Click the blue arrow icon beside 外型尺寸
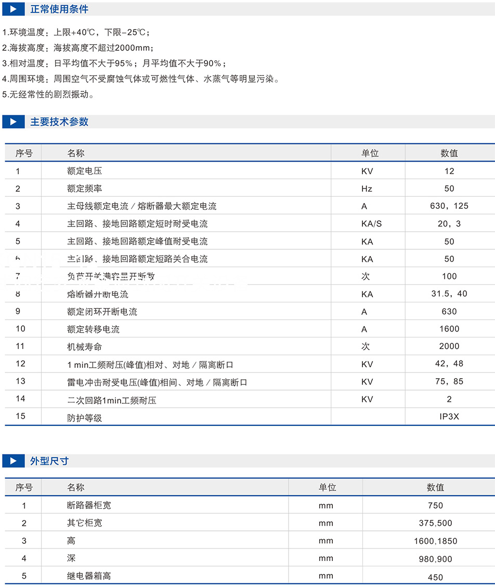495x588 pixels. click(x=13, y=461)
